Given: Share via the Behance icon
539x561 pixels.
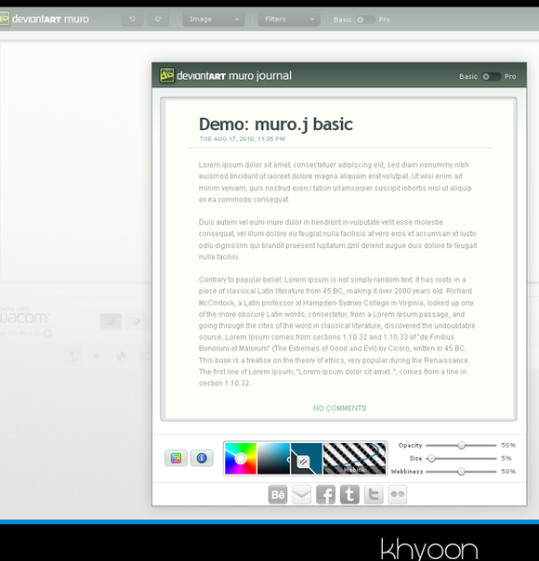Looking at the screenshot, I should click(x=278, y=495).
